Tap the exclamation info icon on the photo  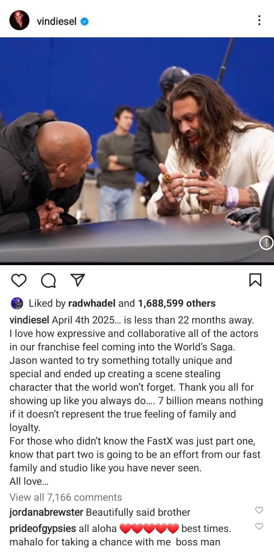[x=266, y=243]
